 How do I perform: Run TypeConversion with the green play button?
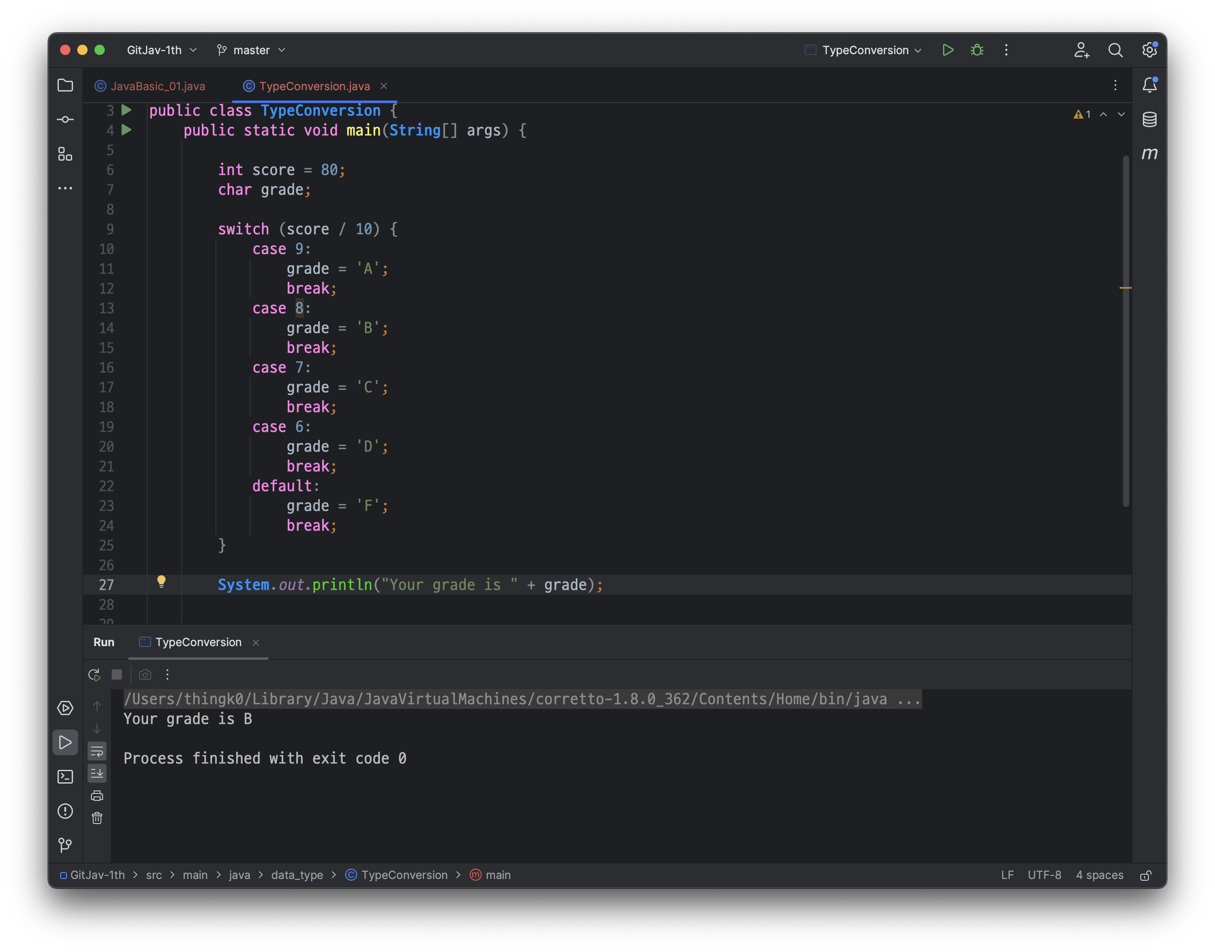(x=948, y=50)
